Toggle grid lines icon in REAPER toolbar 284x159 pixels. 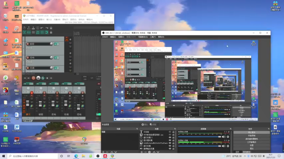[x=42, y=32]
